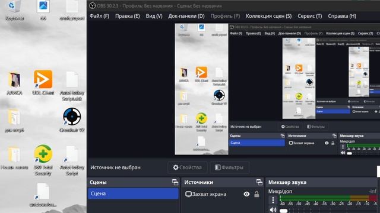Click the Свойства properties button
Screen dimensions: 380x213
click(x=188, y=167)
